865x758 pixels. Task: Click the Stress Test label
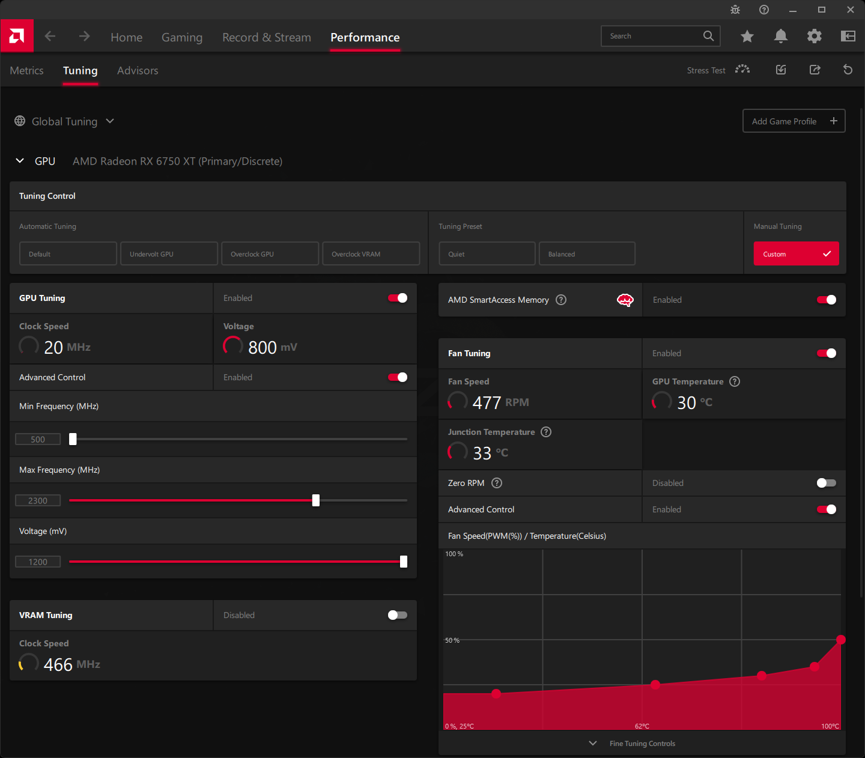click(706, 70)
